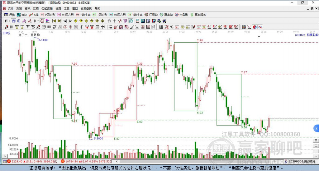The width and height of the screenshot is (319, 171).
Task: Open the 公式选股 menu
Action: point(47,8)
